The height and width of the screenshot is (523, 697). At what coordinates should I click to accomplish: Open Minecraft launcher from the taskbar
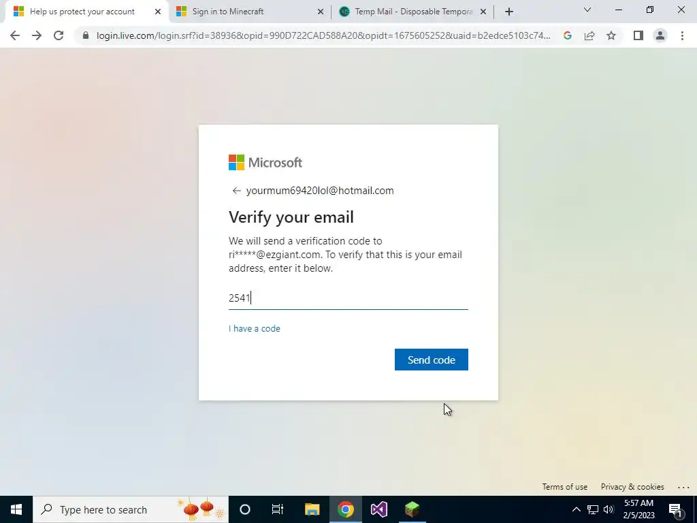pyautogui.click(x=412, y=509)
